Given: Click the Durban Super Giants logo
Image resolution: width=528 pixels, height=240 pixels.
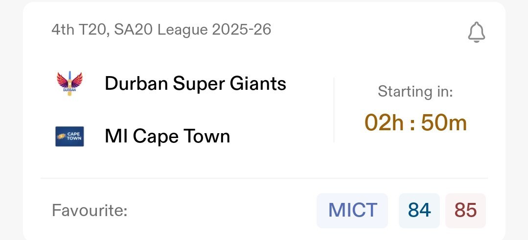Looking at the screenshot, I should pyautogui.click(x=69, y=84).
